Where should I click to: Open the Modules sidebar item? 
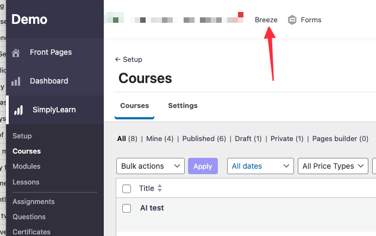click(27, 167)
